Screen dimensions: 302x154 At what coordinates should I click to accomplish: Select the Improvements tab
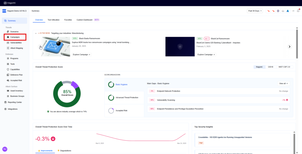[45, 150]
